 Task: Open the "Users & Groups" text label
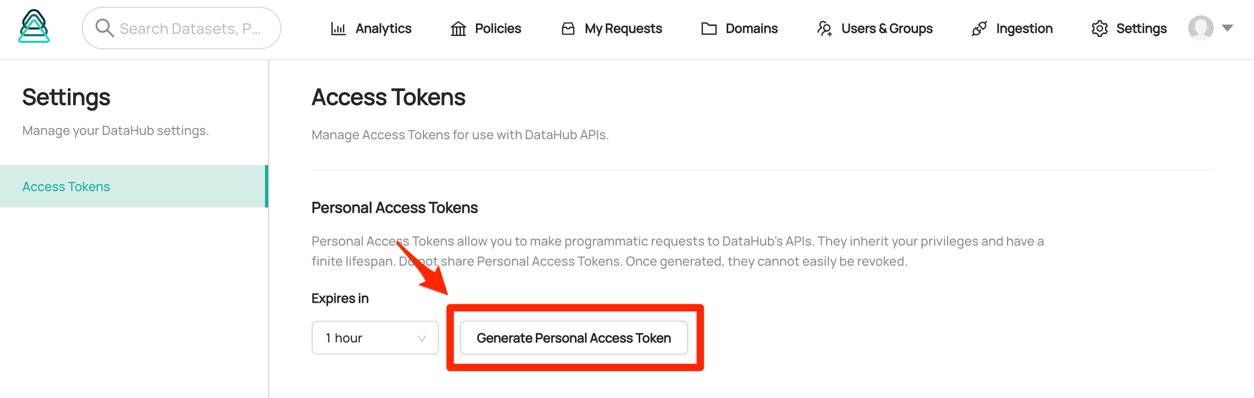point(887,29)
